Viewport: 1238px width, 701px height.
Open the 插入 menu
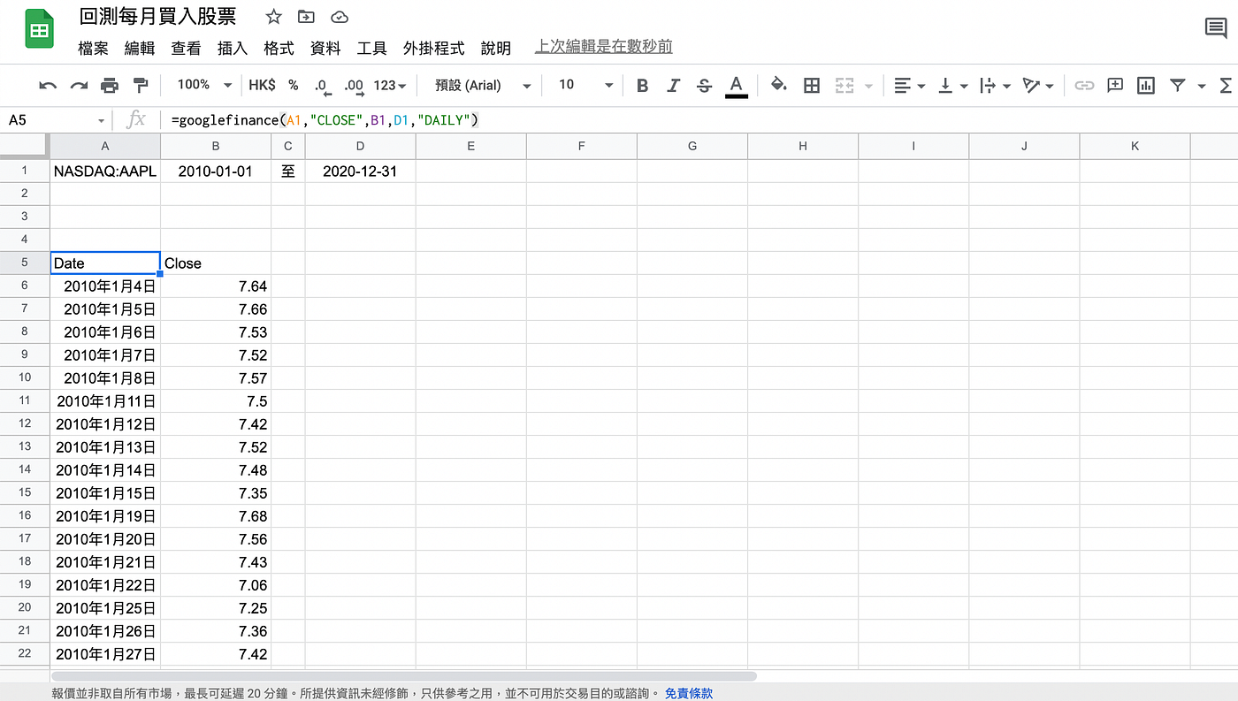point(233,49)
